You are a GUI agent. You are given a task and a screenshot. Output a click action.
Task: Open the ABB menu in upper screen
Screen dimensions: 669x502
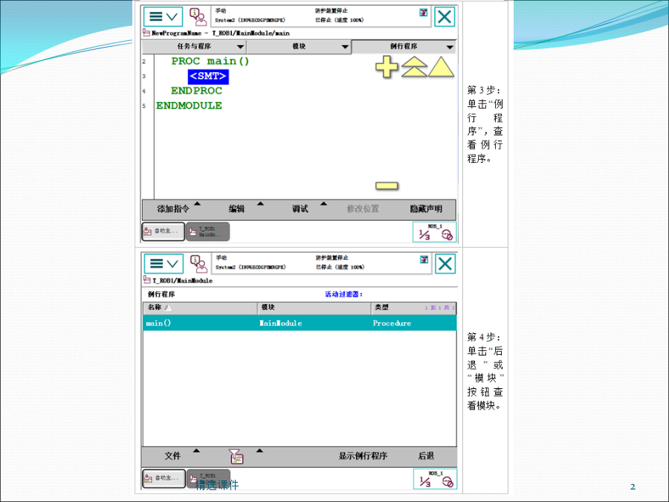tap(163, 16)
